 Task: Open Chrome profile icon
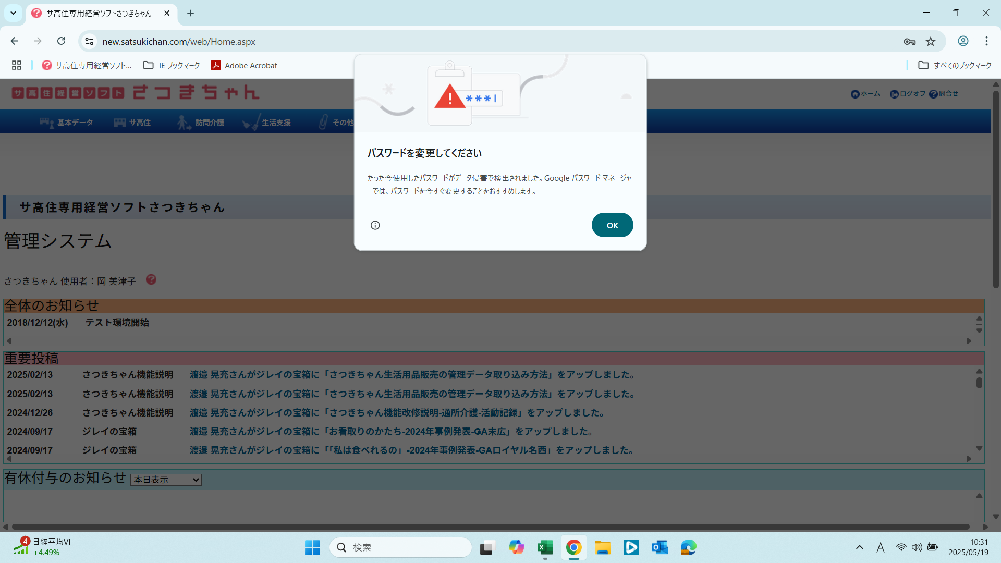[963, 41]
